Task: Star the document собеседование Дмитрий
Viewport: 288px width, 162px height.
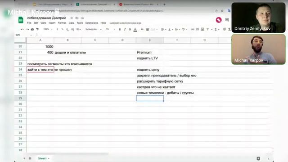Action: tap(72, 18)
